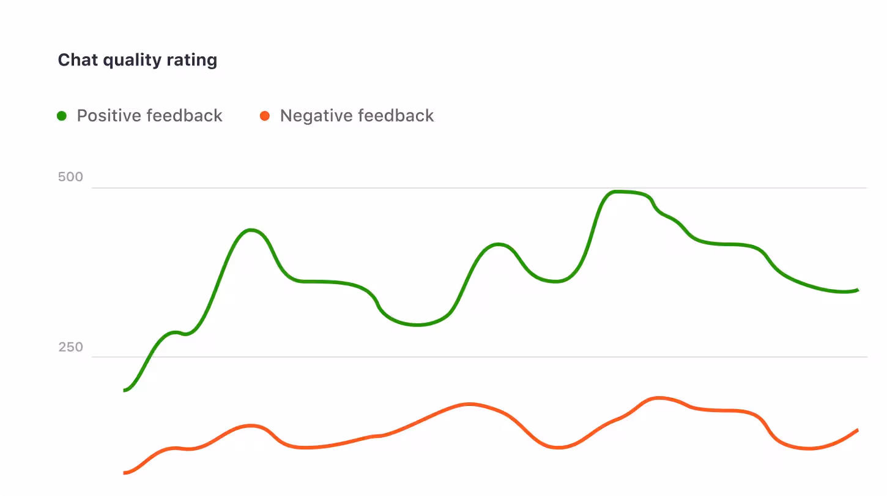Image resolution: width=887 pixels, height=496 pixels.
Task: Click the Chat quality rating title
Action: pos(138,60)
